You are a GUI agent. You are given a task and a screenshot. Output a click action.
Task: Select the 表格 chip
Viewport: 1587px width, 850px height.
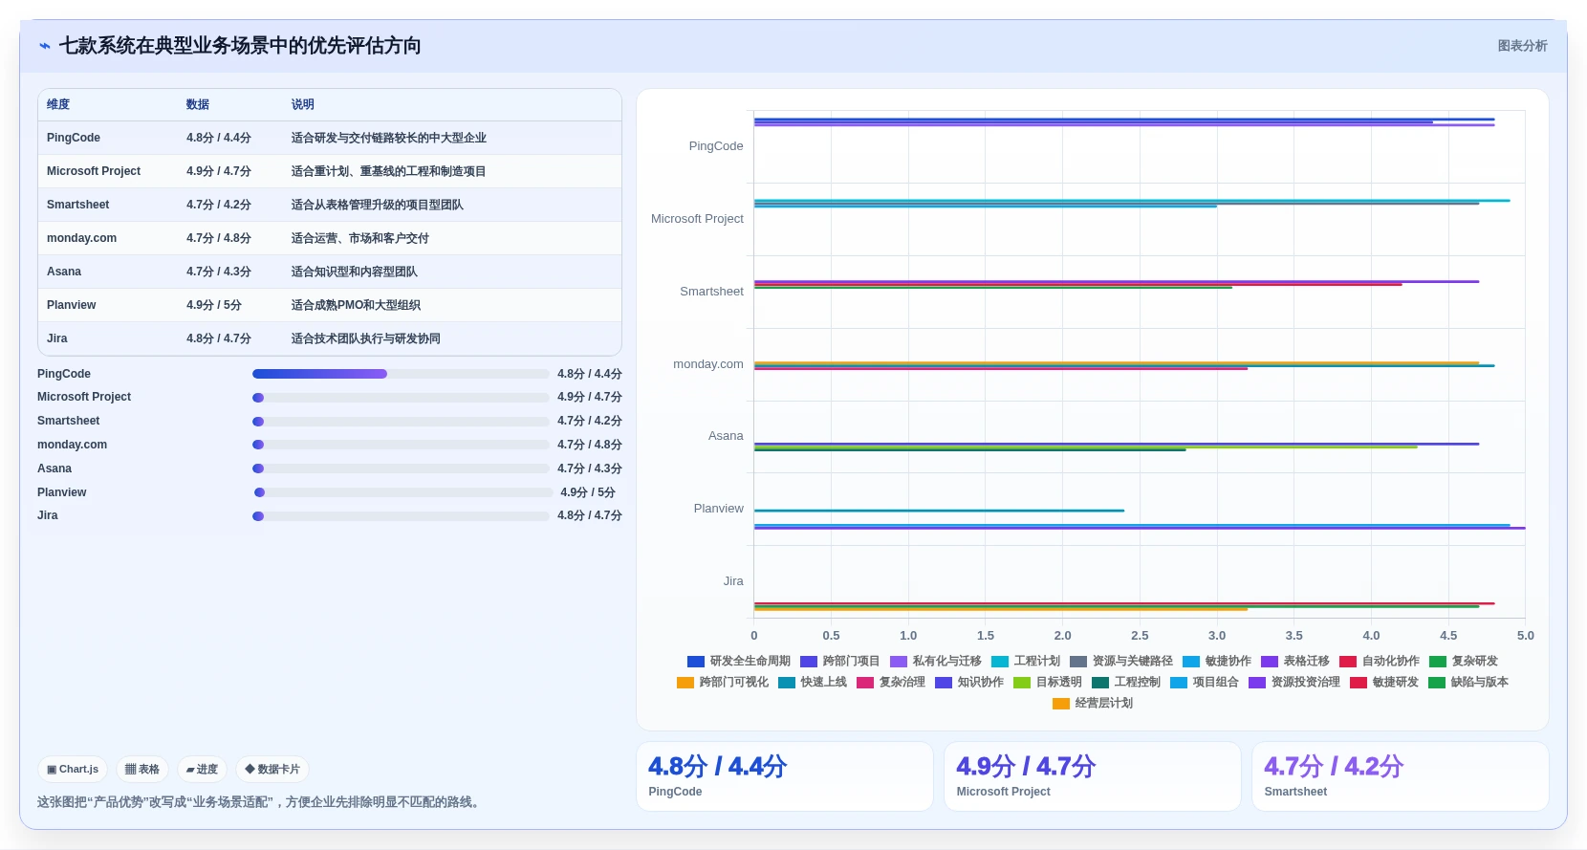(x=142, y=769)
